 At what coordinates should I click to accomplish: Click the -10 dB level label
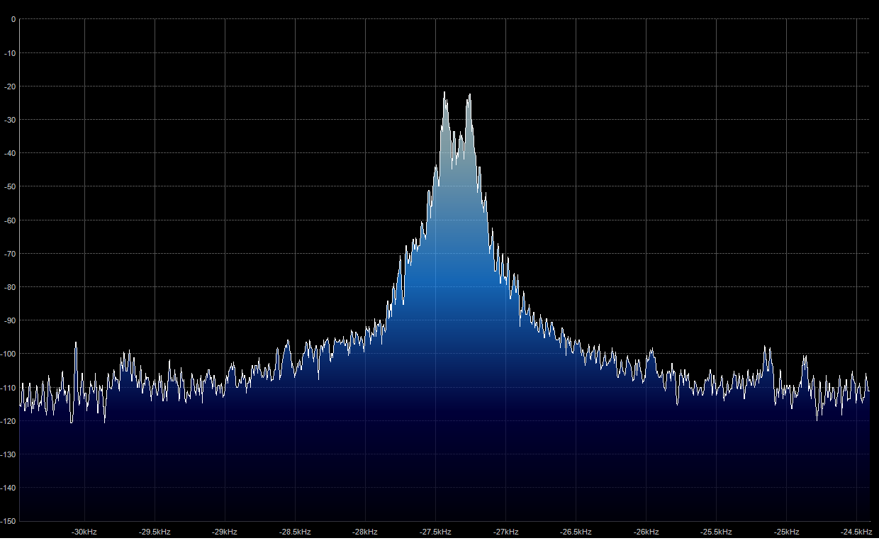11,53
